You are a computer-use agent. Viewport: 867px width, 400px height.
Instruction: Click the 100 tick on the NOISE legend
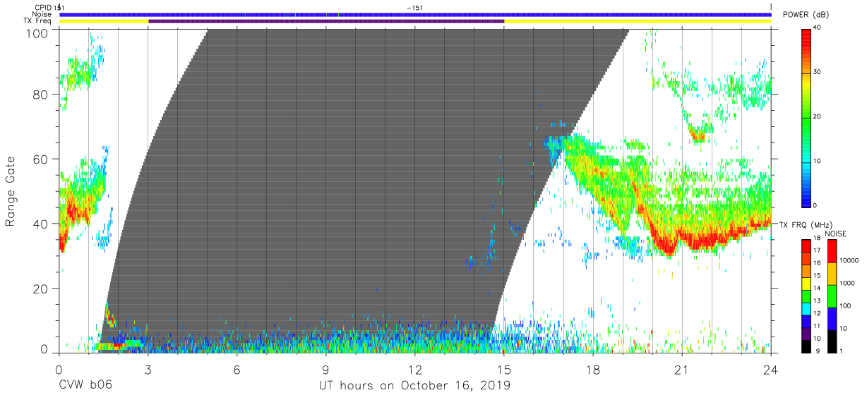click(x=844, y=305)
